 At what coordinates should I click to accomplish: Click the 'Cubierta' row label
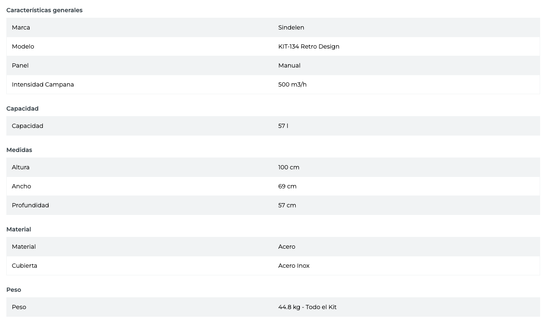pyautogui.click(x=25, y=266)
